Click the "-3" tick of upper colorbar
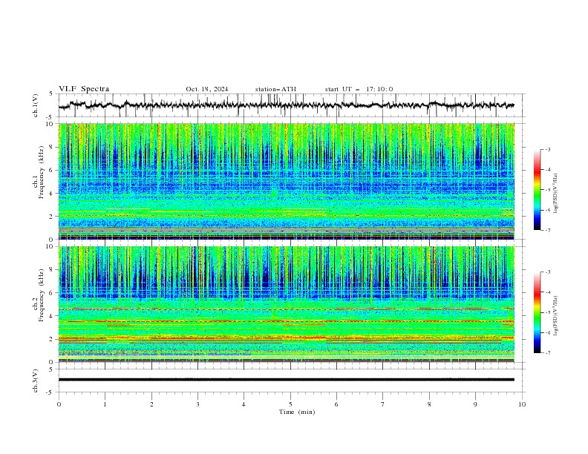Image resolution: width=588 pixels, height=454 pixels. pyautogui.click(x=547, y=149)
